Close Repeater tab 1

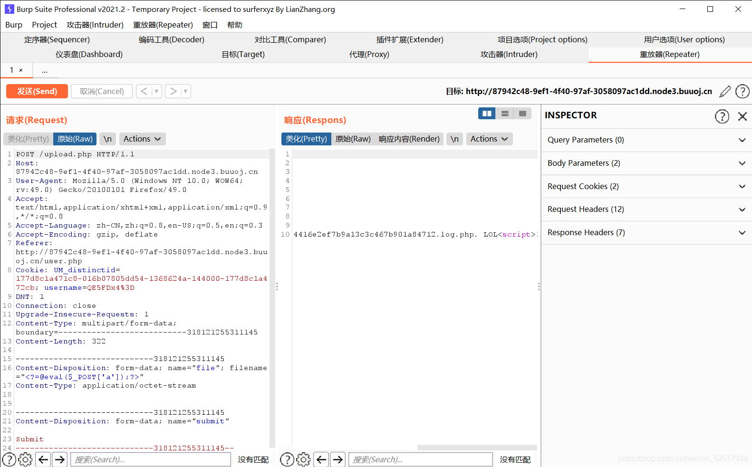click(21, 70)
